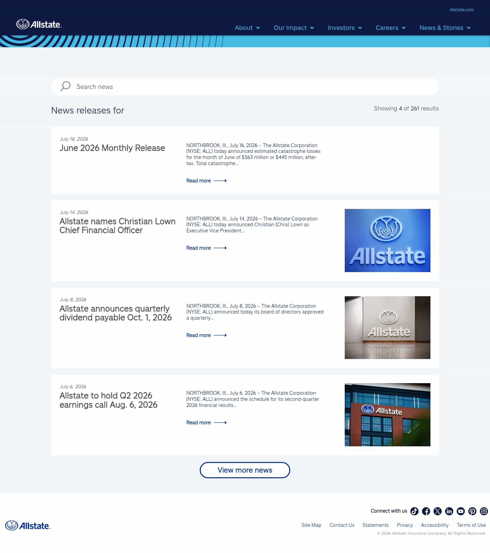Screen dimensions: 490x553
Task: Open Allstate's X (Twitter) icon
Action: click(x=438, y=511)
